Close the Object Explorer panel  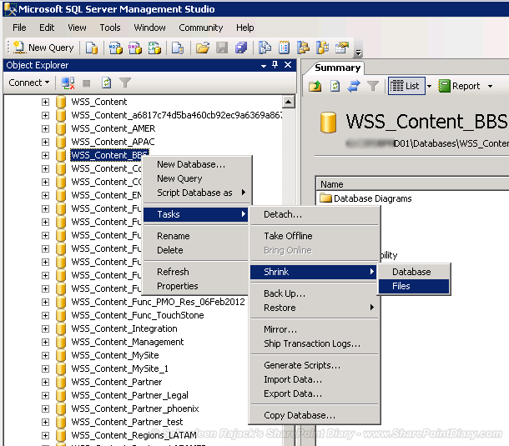[288, 65]
